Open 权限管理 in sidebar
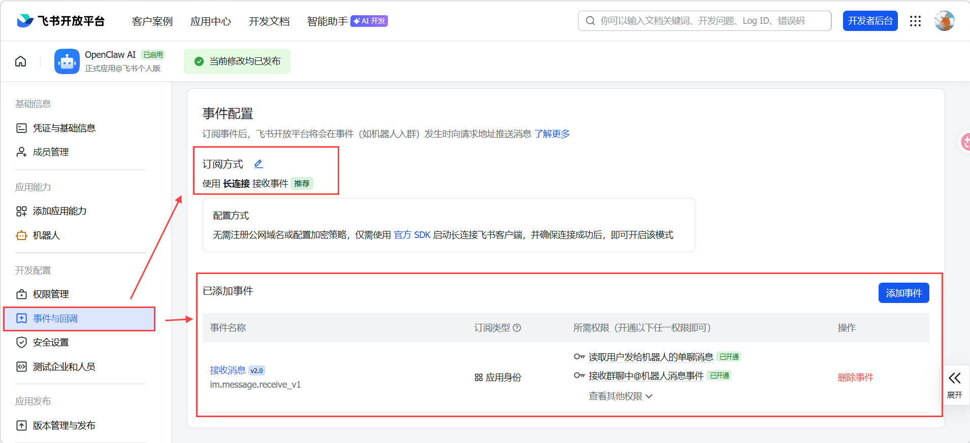This screenshot has height=443, width=970. 51,294
